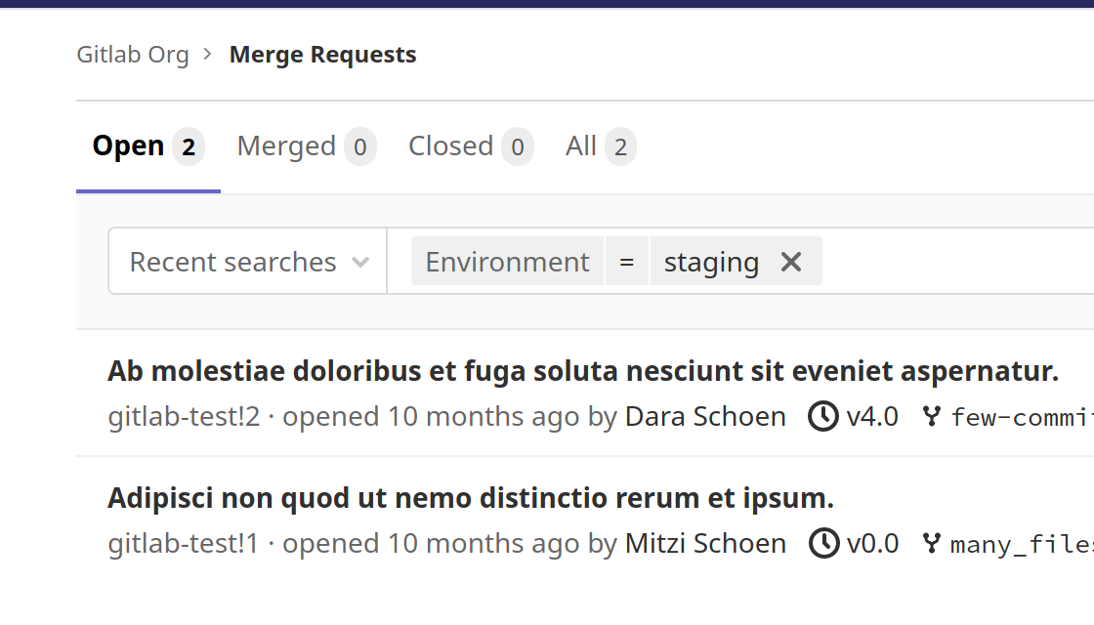This screenshot has height=625, width=1094.
Task: Click the milestone clock icon beside v4.0
Action: [822, 415]
